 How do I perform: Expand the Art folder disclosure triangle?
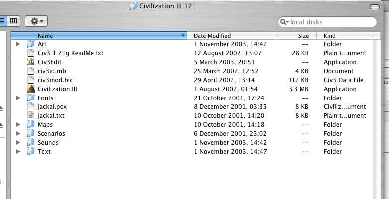(x=18, y=44)
